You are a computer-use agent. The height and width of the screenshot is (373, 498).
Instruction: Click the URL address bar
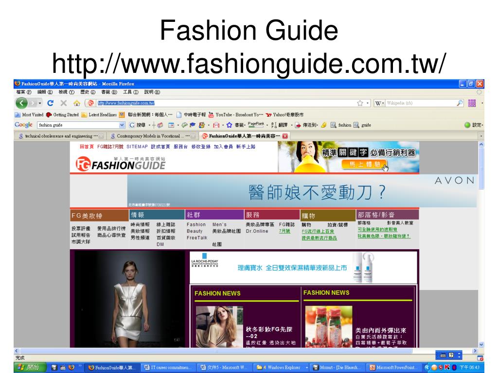[226, 103]
